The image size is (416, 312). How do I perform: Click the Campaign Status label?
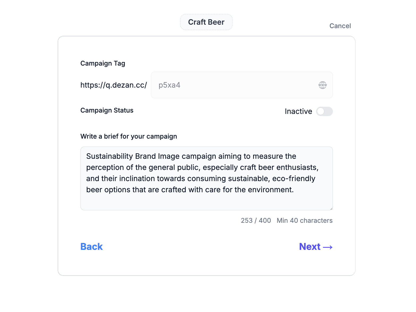pyautogui.click(x=107, y=110)
